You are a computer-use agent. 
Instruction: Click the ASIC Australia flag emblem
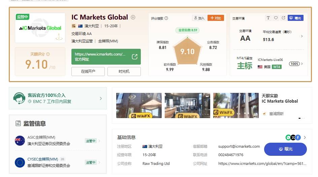(x=20, y=141)
